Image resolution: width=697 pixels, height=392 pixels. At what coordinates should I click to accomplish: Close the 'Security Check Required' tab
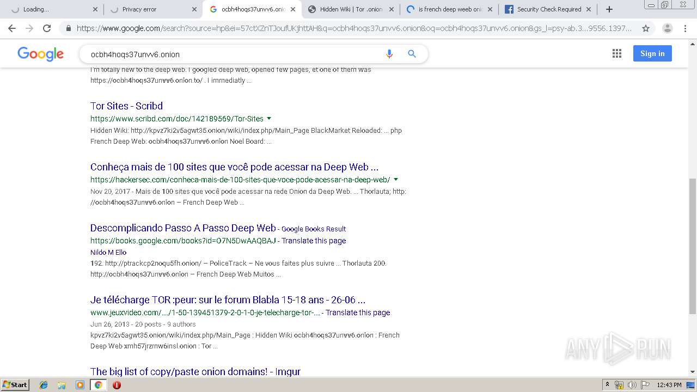[x=589, y=9]
